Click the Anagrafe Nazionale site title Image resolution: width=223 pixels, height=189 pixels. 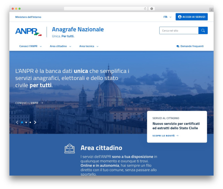[78, 29]
